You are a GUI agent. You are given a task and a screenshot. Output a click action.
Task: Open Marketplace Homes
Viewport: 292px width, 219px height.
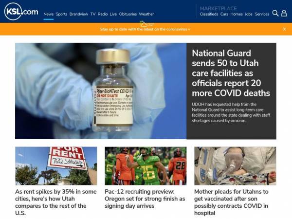point(237,14)
